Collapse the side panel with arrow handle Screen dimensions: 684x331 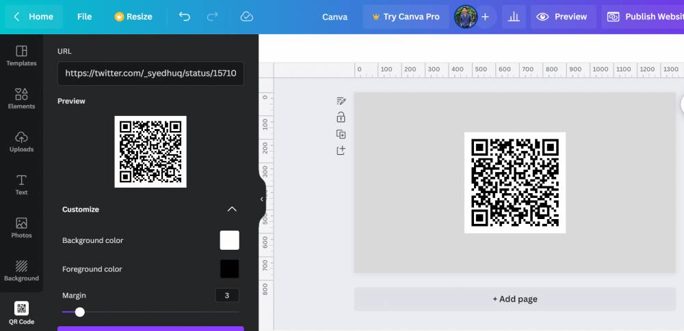(x=262, y=199)
